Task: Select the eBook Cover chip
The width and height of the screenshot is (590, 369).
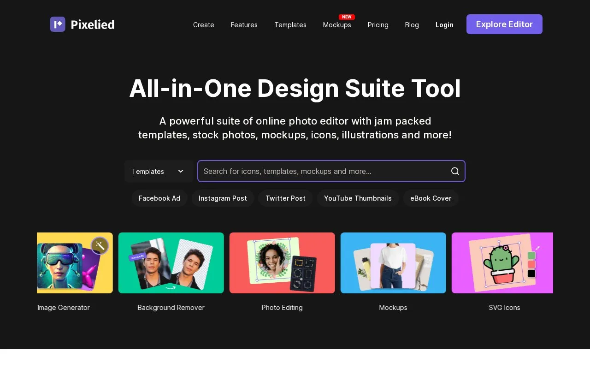Action: (x=431, y=198)
